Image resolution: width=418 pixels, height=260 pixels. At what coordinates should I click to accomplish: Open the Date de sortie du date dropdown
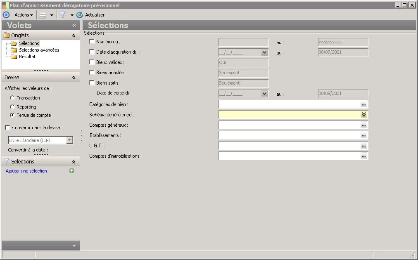264,94
